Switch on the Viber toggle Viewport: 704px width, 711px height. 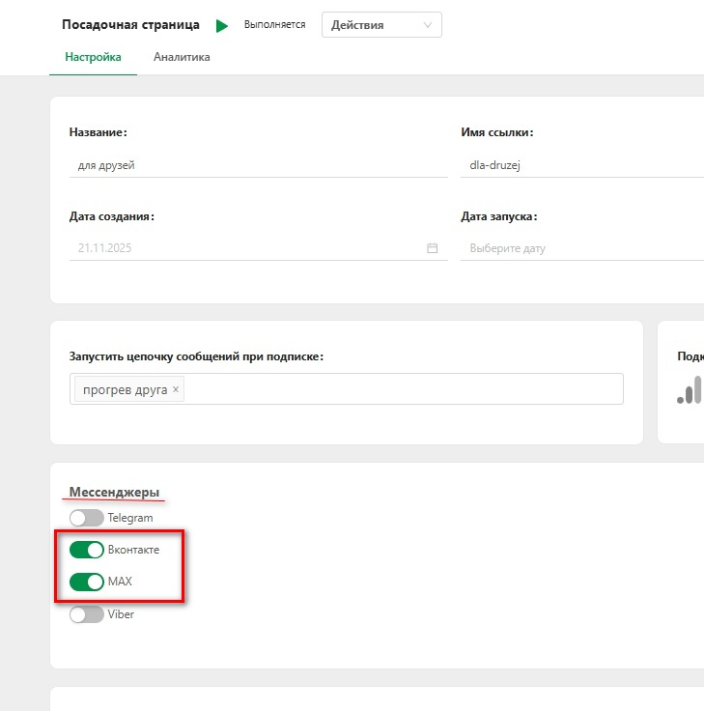point(87,614)
